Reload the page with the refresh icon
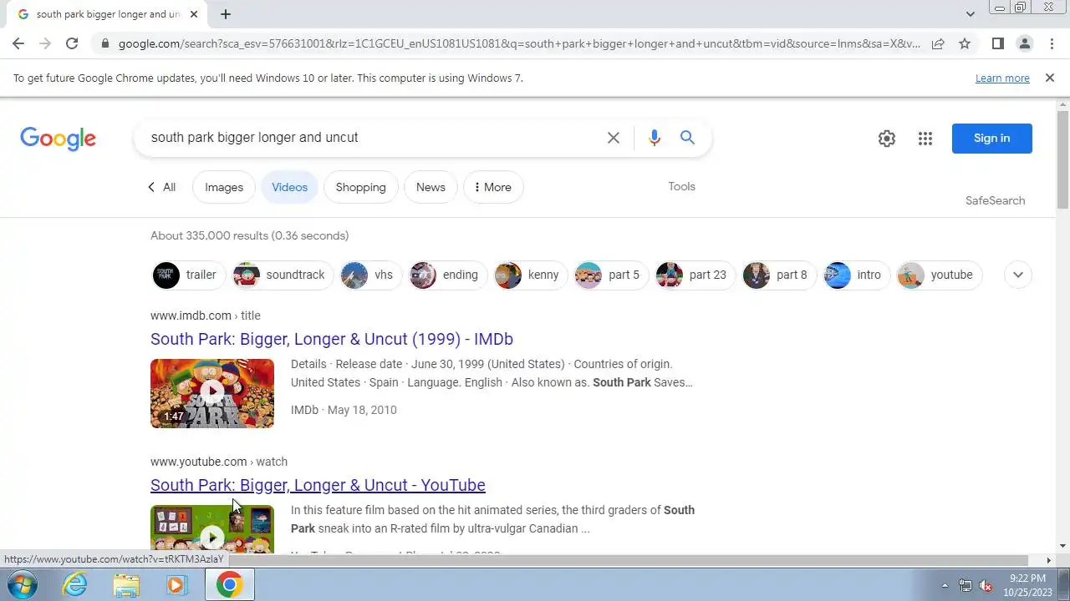This screenshot has height=601, width=1070. (x=72, y=43)
